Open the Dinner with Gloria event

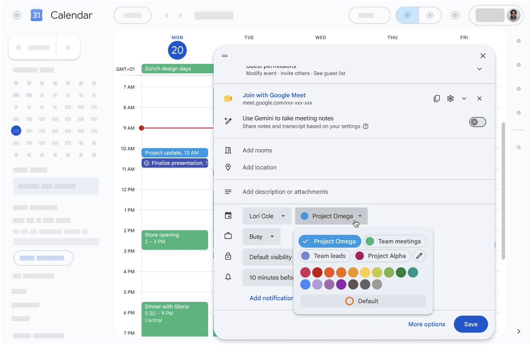click(175, 319)
